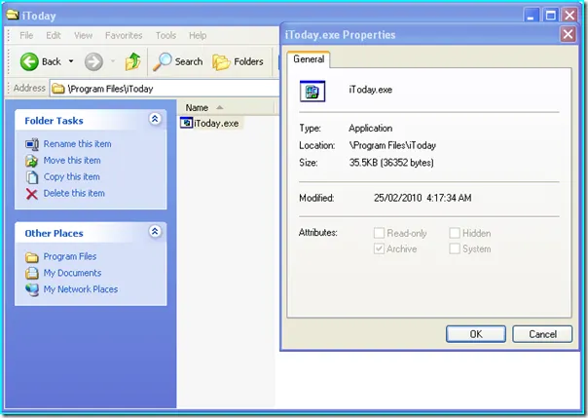Click the OK button
Screen dimensions: 588x418
[x=476, y=334]
